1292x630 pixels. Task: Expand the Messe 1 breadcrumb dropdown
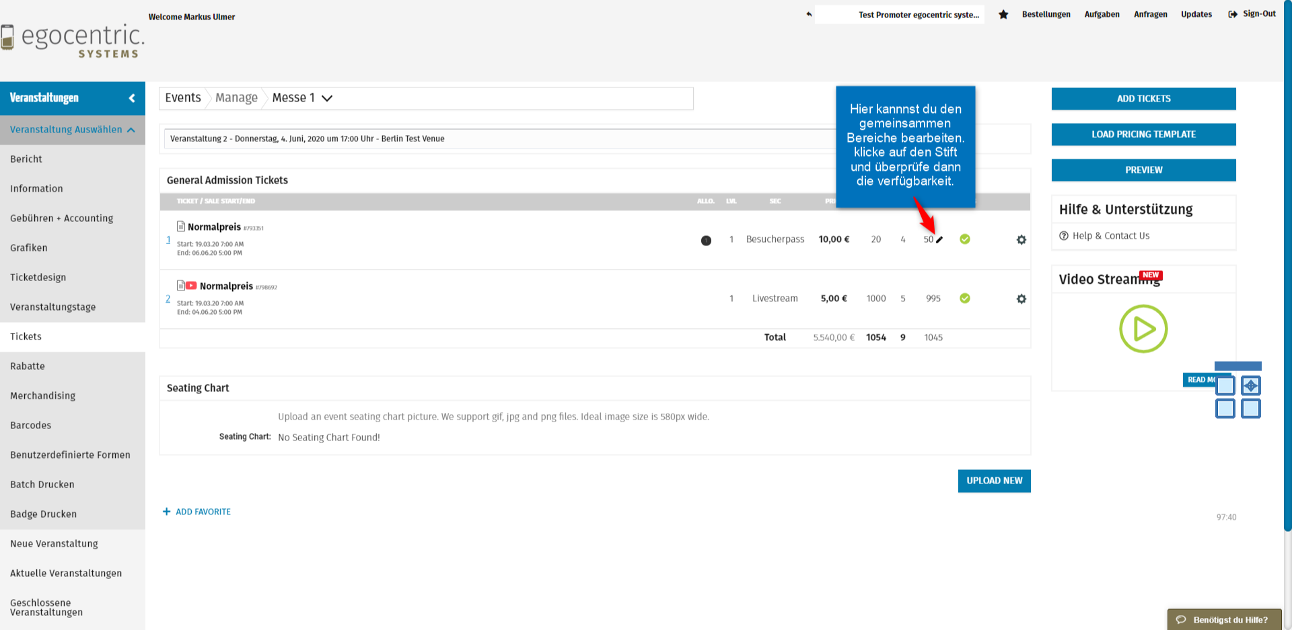327,98
